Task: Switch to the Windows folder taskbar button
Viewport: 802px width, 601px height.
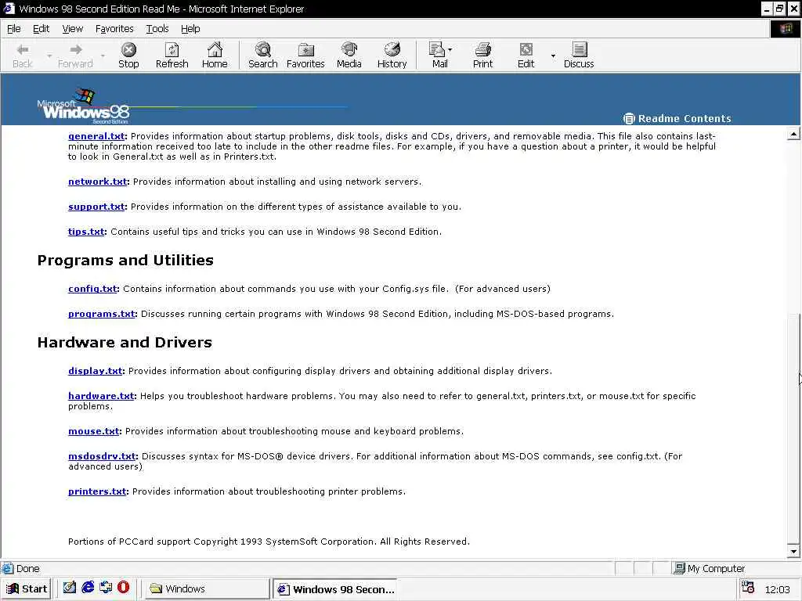Action: (205, 589)
